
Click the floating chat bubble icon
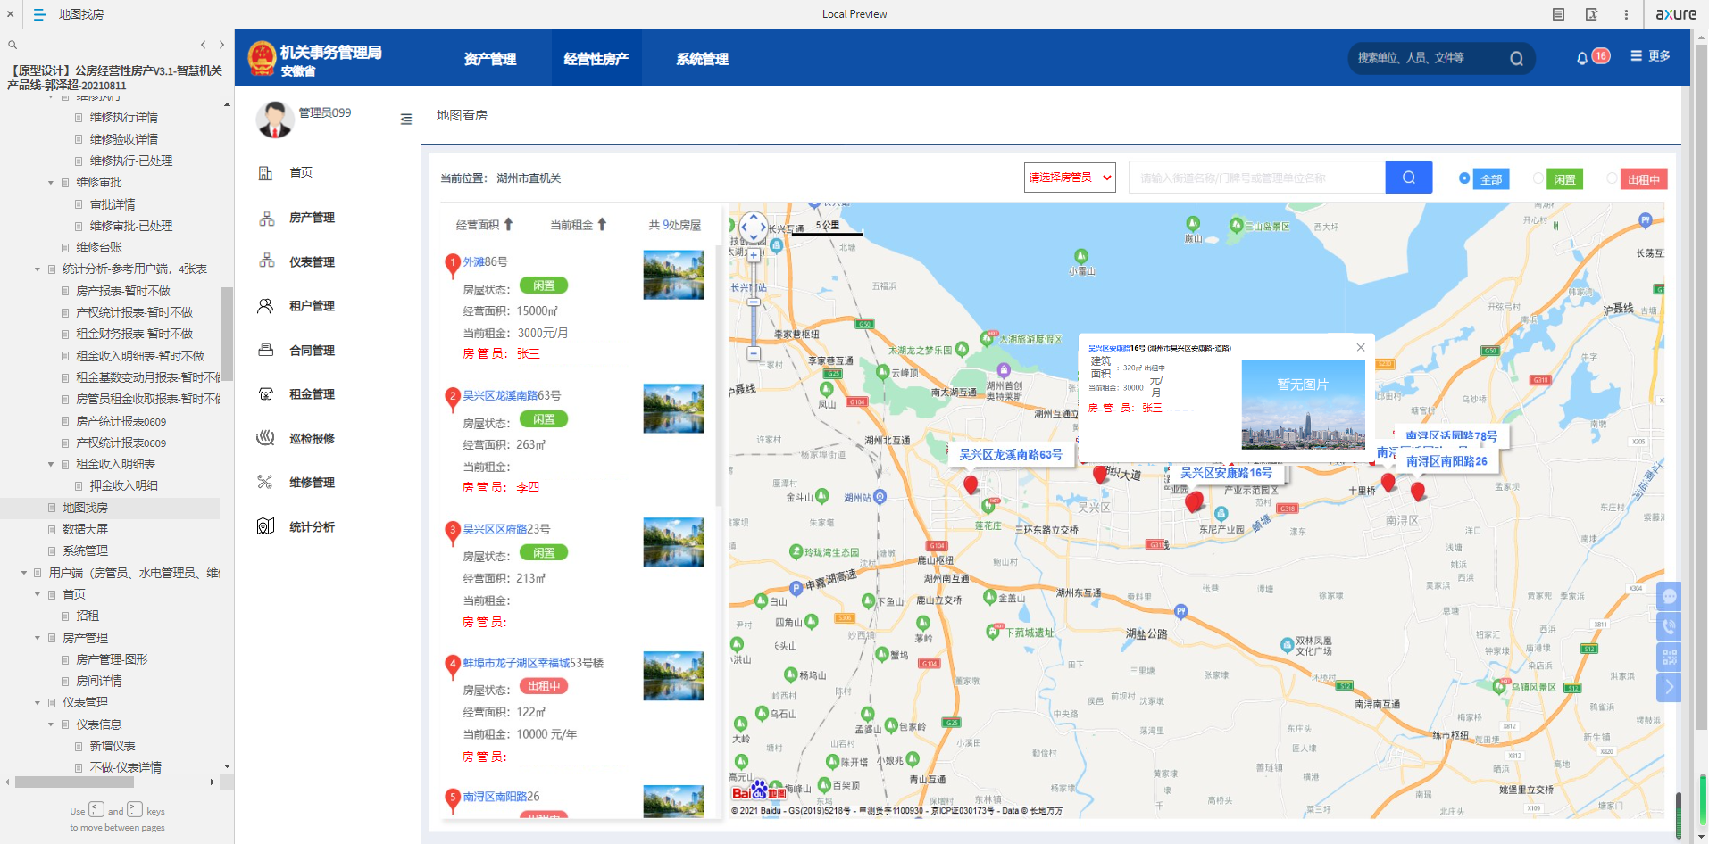1669,596
